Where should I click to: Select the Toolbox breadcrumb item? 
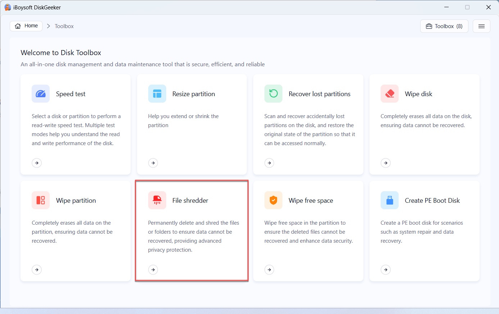[64, 26]
